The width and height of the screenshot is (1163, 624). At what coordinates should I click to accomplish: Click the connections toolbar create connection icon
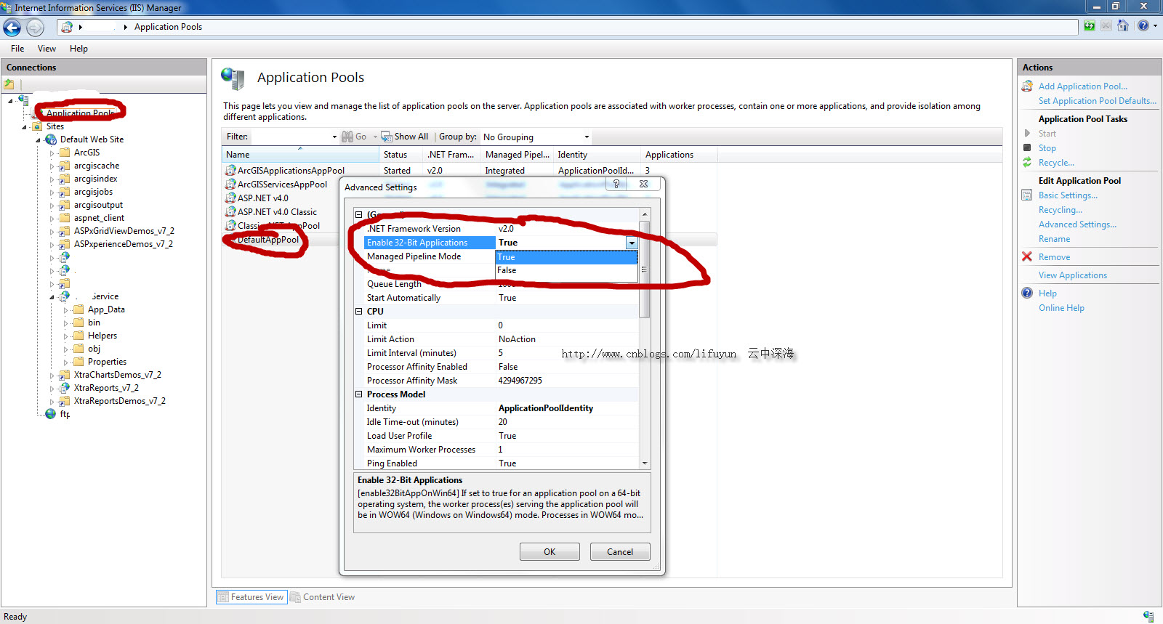point(9,84)
